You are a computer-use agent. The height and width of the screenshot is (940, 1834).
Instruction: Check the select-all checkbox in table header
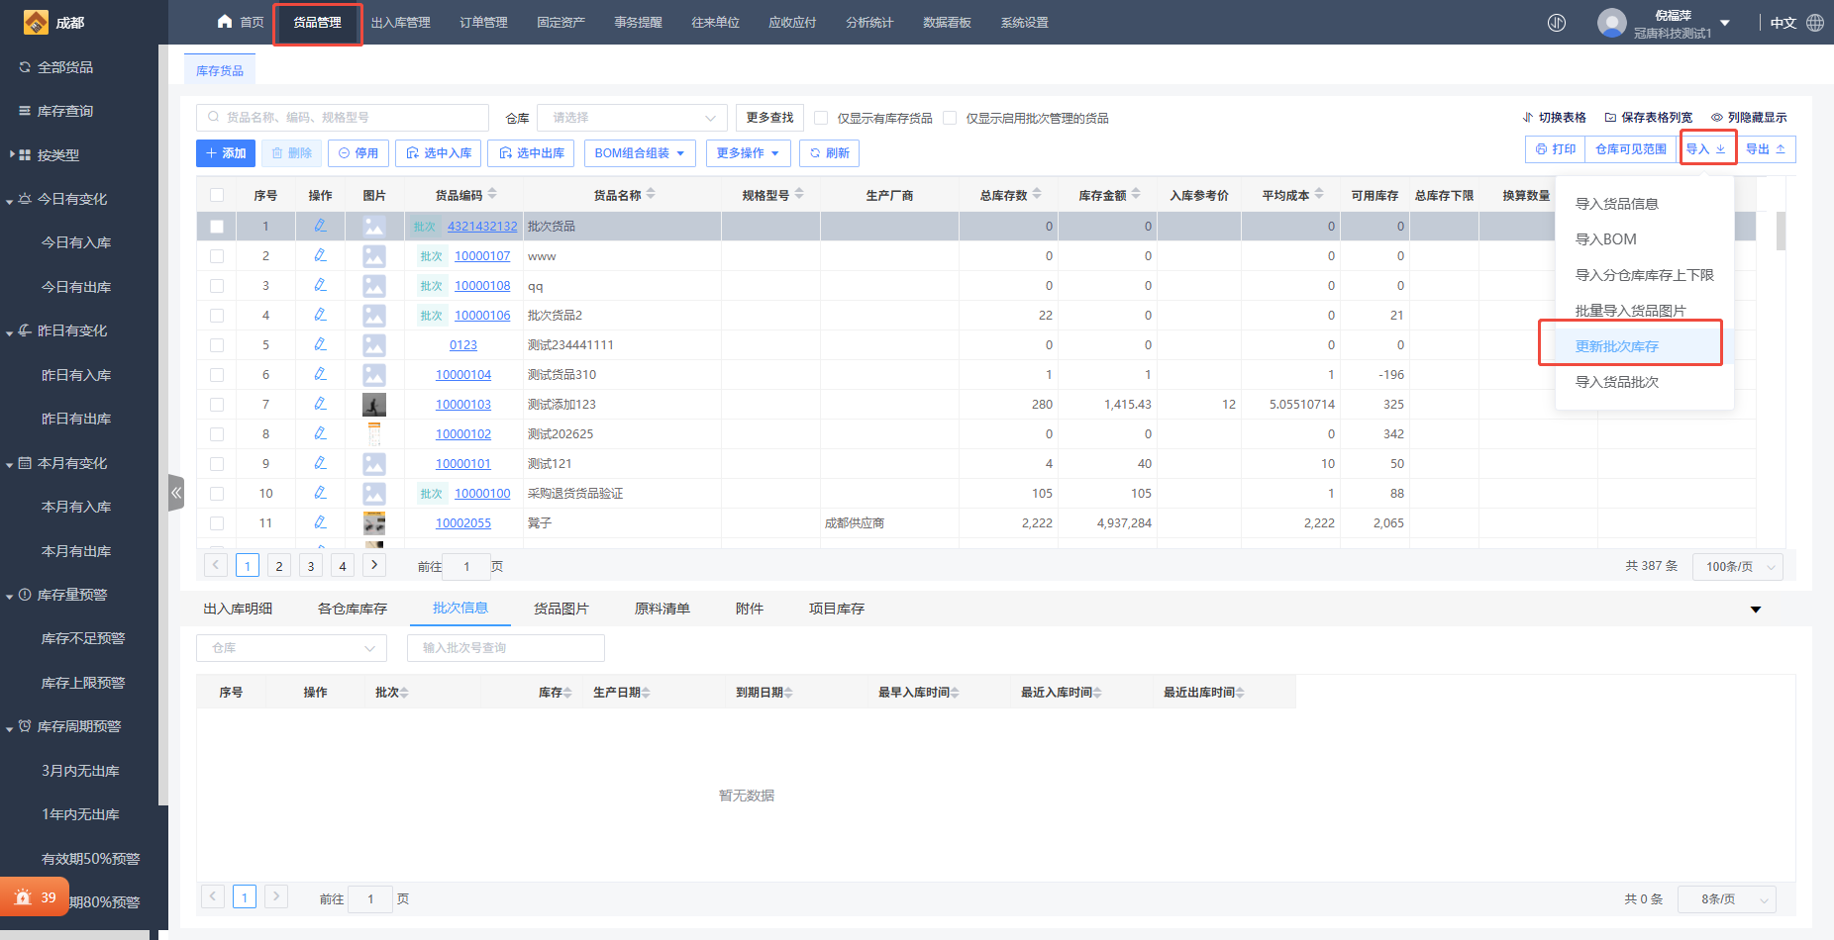click(x=217, y=196)
